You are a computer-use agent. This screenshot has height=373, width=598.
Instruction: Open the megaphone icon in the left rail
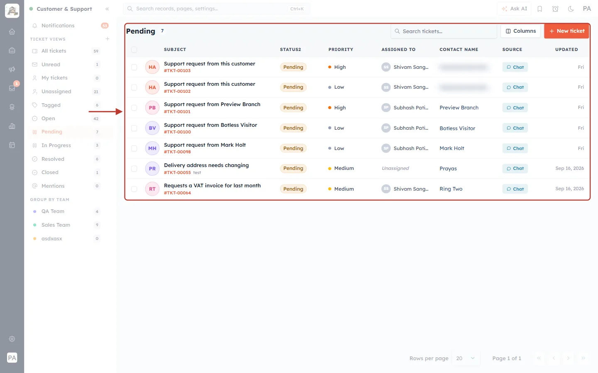tap(12, 69)
